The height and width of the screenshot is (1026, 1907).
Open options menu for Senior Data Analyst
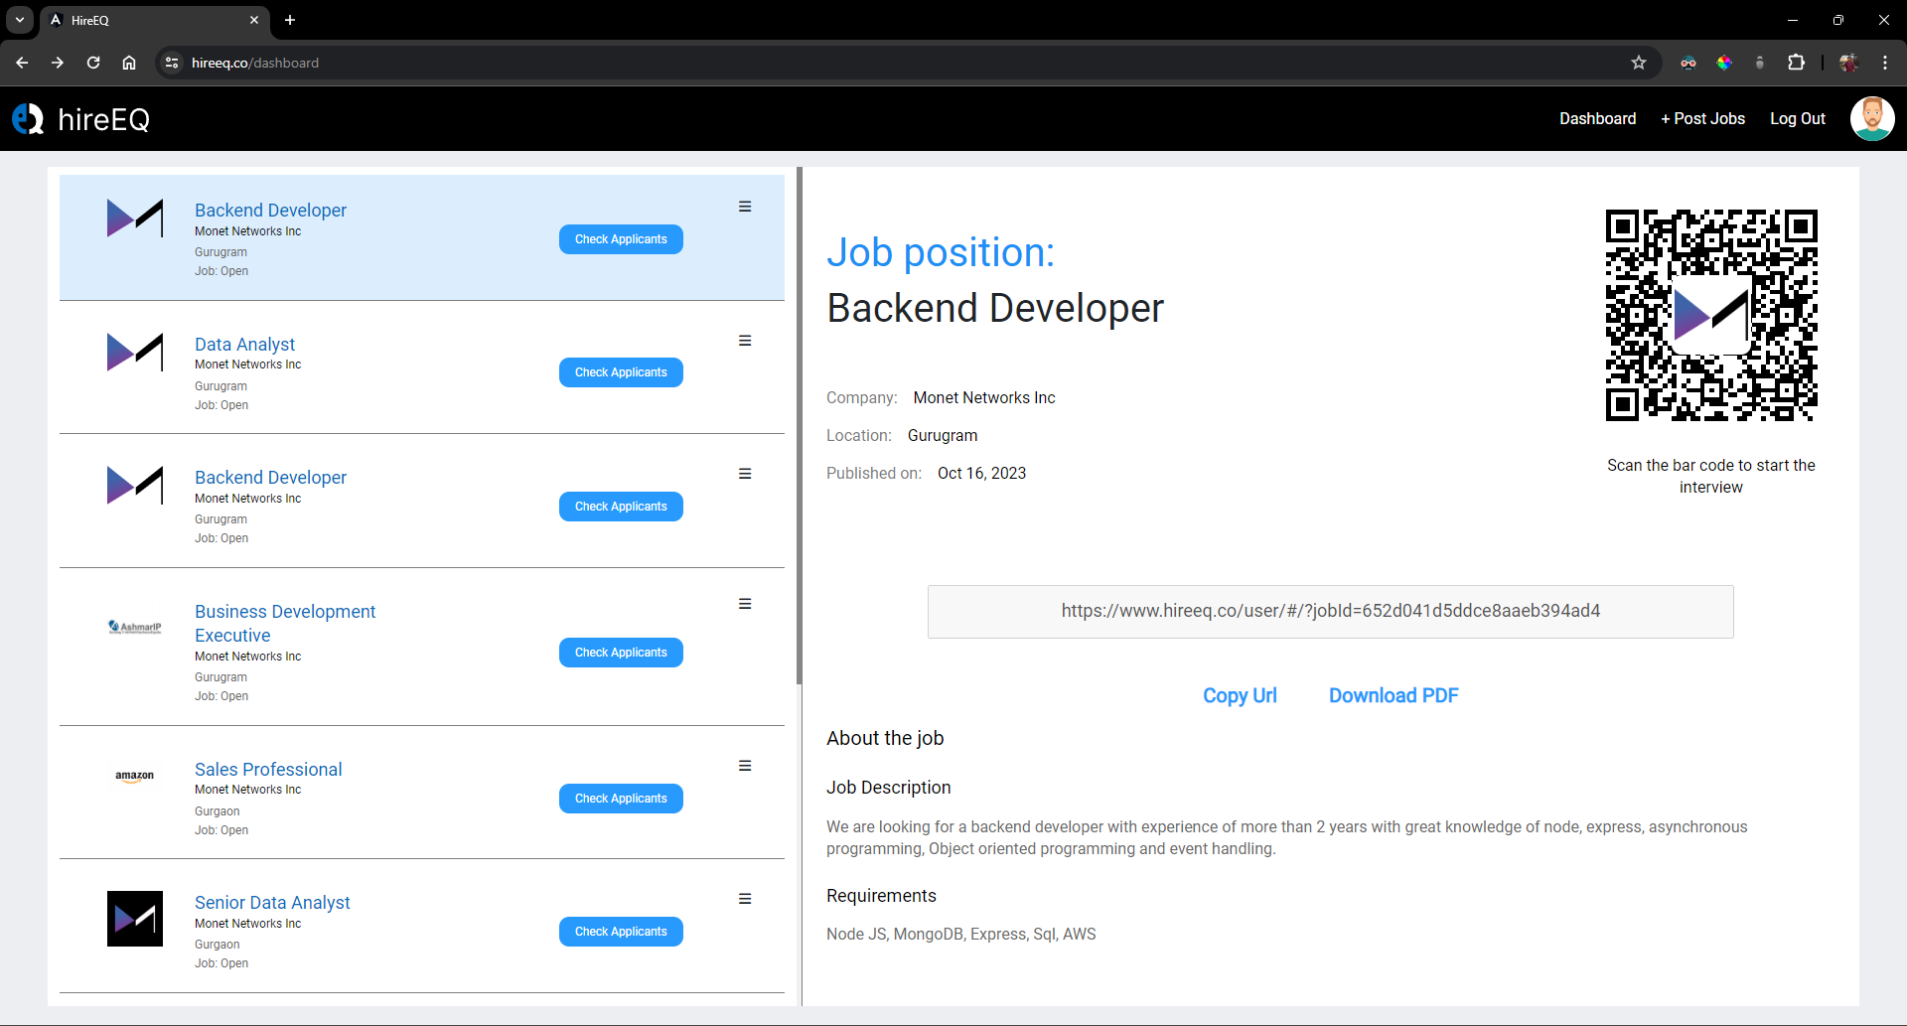pos(745,899)
